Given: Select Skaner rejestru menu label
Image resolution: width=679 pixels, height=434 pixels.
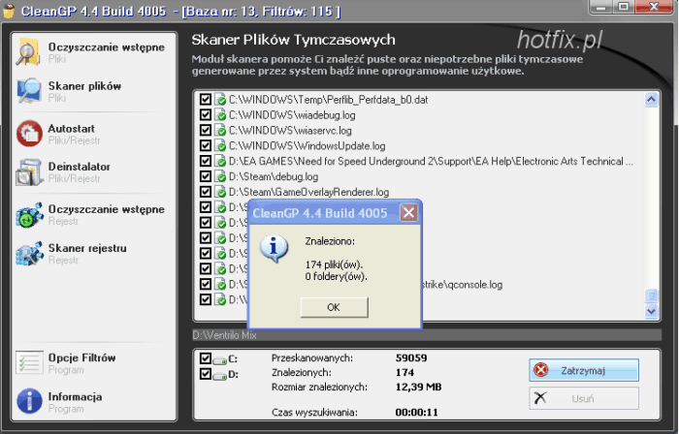Looking at the screenshot, I should pyautogui.click(x=87, y=249).
